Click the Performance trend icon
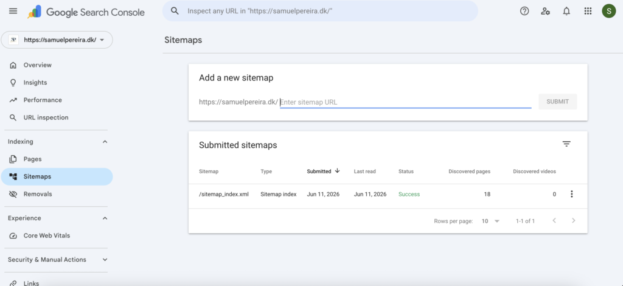The image size is (623, 286). 13,100
